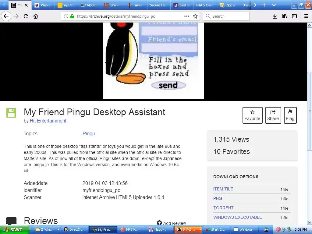Screen dimensions: 312x234
Task: Click the My Frie taskbar button
Action: (103, 229)
